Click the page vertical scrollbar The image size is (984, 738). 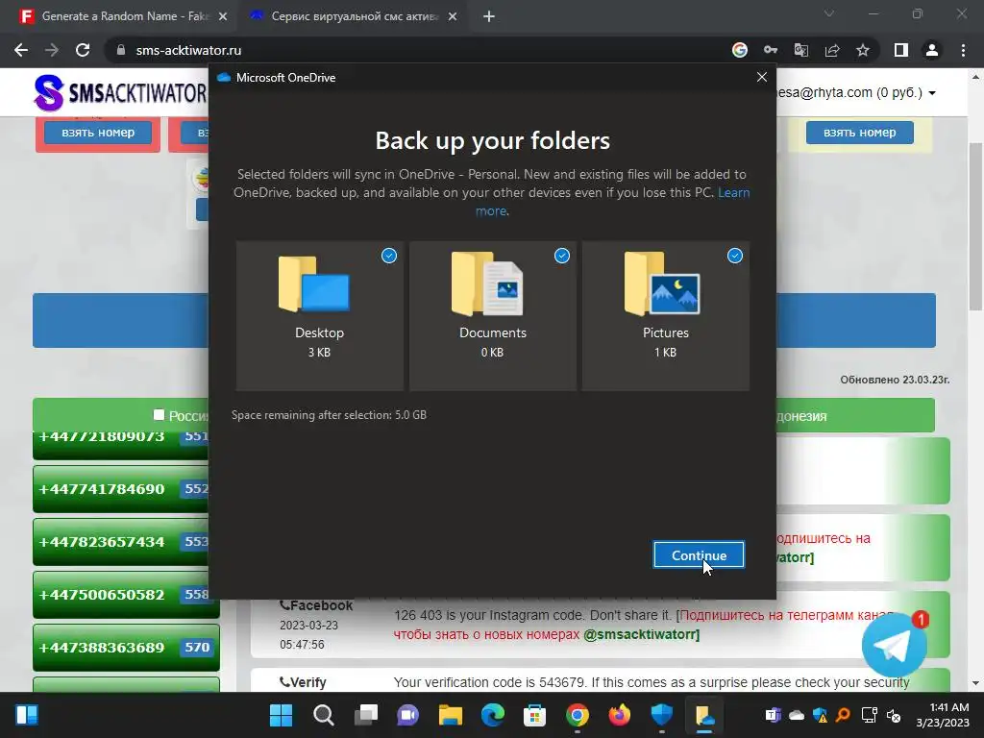click(x=975, y=227)
